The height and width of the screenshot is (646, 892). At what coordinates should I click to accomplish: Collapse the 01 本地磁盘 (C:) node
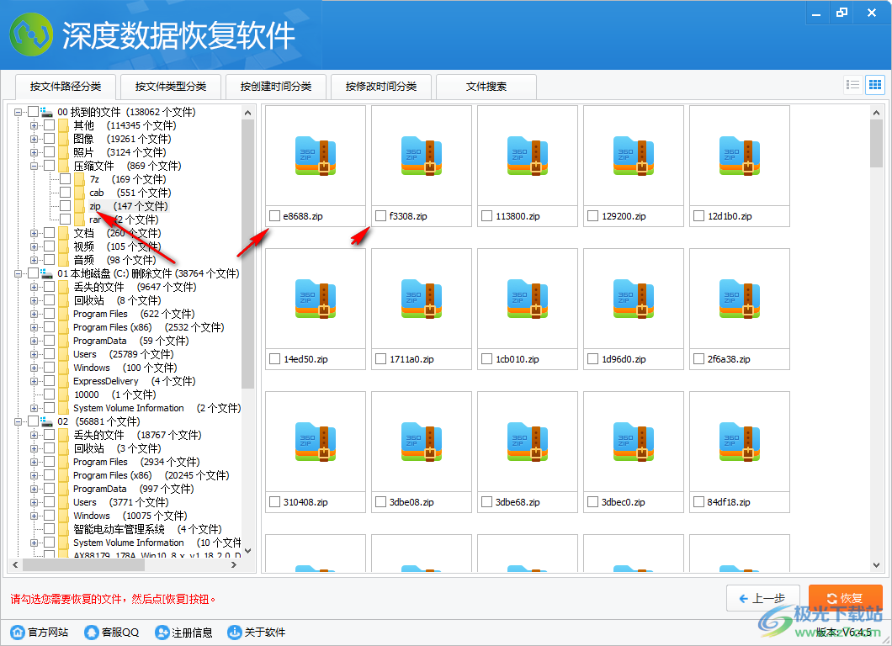(x=19, y=273)
